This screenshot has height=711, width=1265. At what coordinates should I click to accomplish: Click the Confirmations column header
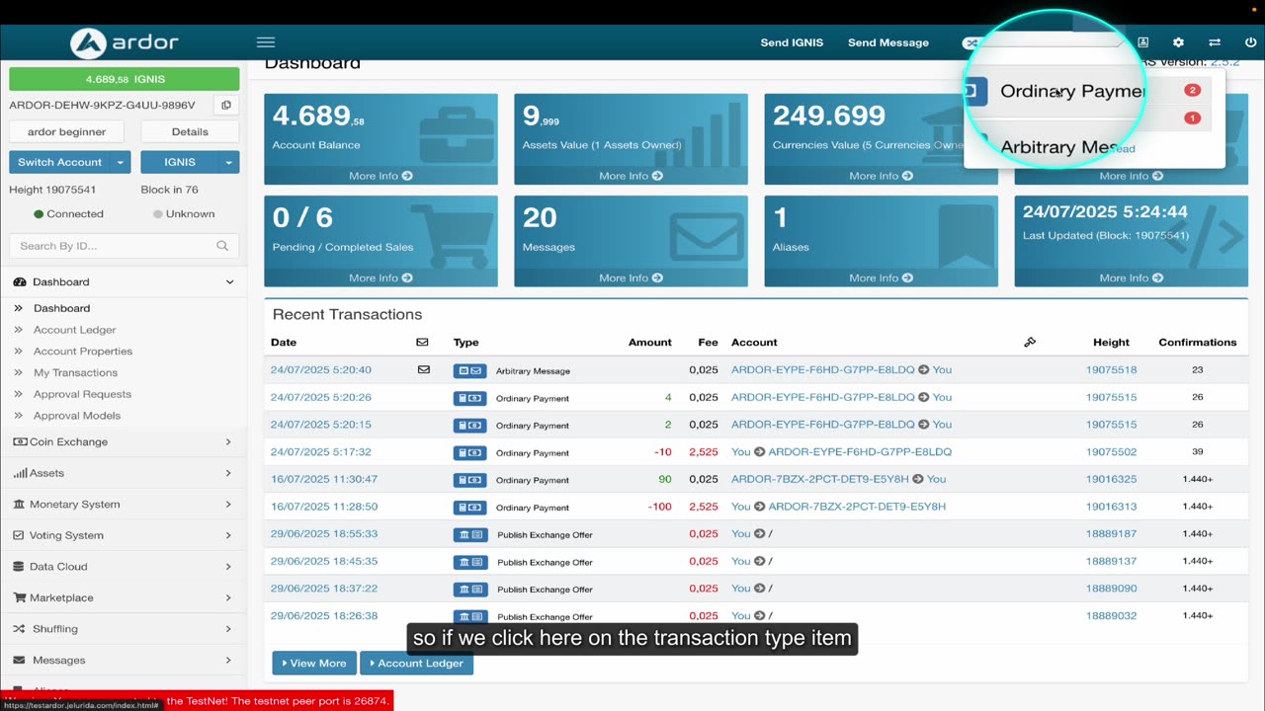coord(1197,342)
